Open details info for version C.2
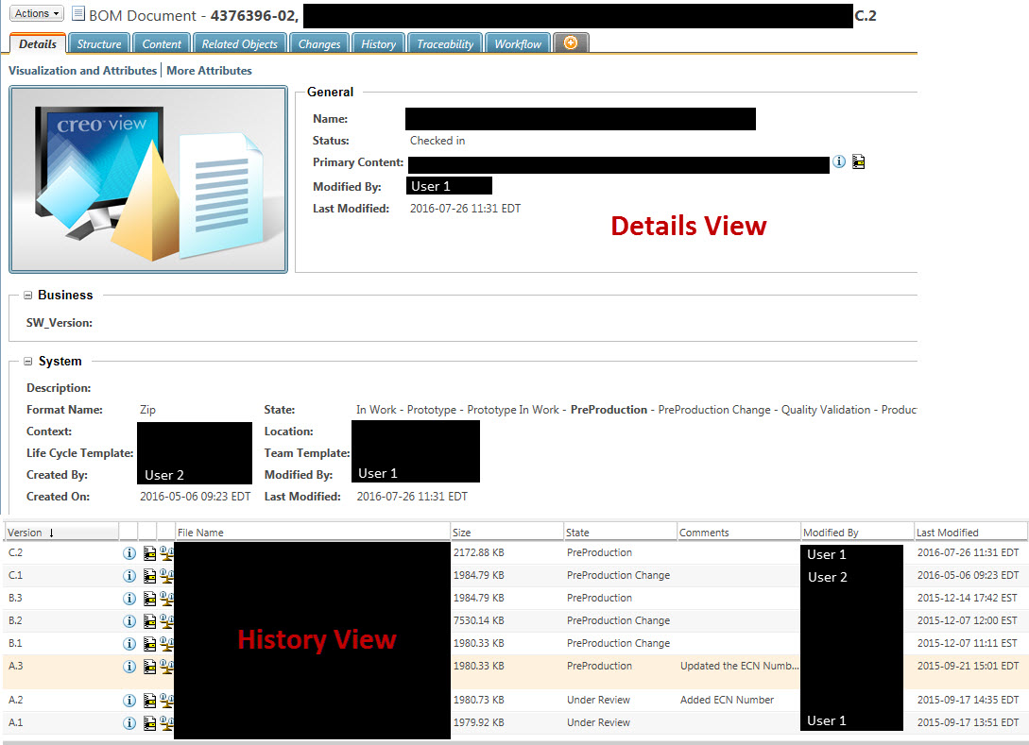This screenshot has height=745, width=1029. [129, 552]
